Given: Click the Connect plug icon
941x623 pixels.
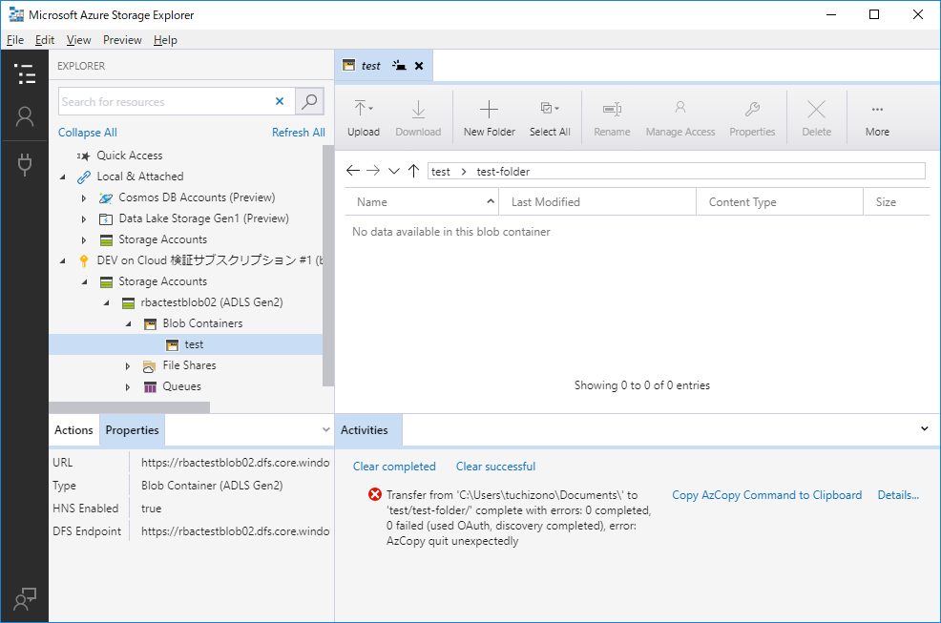Looking at the screenshot, I should click(x=25, y=165).
